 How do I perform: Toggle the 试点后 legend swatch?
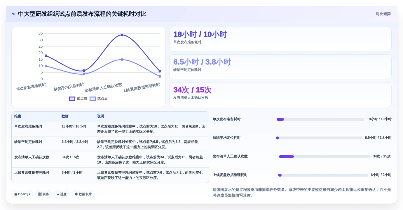point(93,99)
